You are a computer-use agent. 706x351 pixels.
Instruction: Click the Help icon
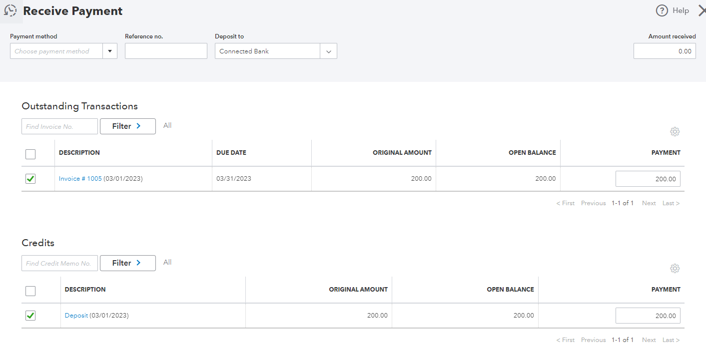662,10
